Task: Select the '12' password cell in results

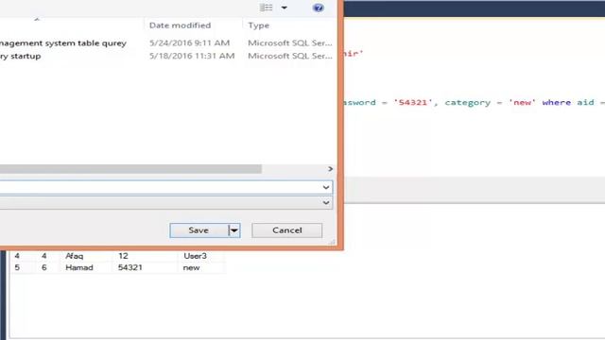Action: [x=123, y=256]
